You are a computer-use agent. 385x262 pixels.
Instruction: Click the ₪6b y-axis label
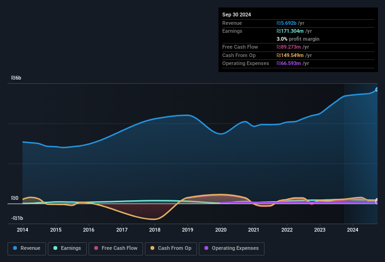click(x=16, y=78)
